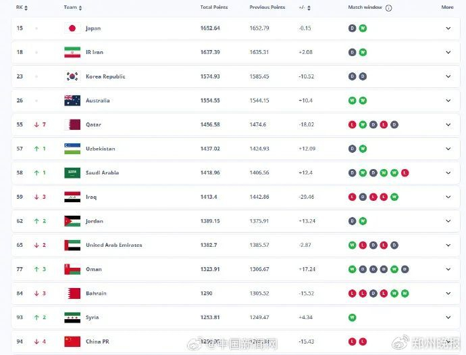The image size is (466, 355).
Task: Click Oman's first green win badge
Action: tap(352, 269)
